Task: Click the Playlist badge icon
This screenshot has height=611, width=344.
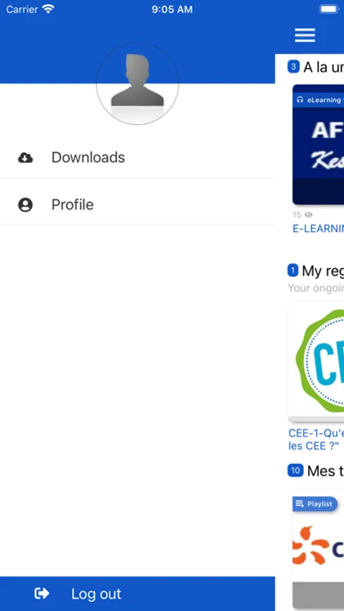Action: pyautogui.click(x=299, y=504)
